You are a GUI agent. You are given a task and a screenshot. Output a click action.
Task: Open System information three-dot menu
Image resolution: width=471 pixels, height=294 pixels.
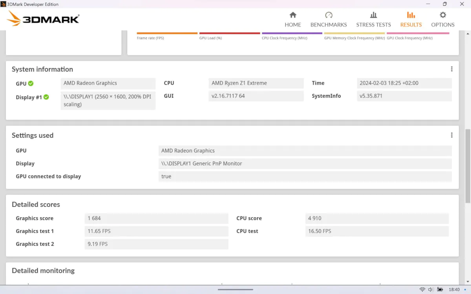(452, 69)
